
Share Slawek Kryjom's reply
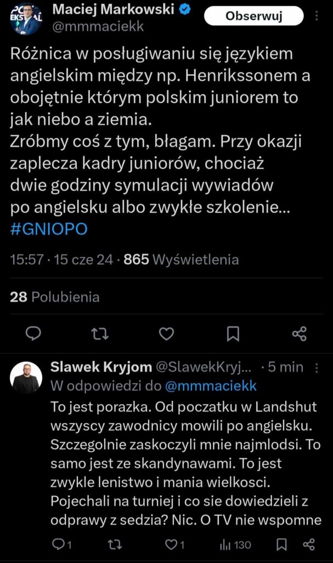[308, 544]
